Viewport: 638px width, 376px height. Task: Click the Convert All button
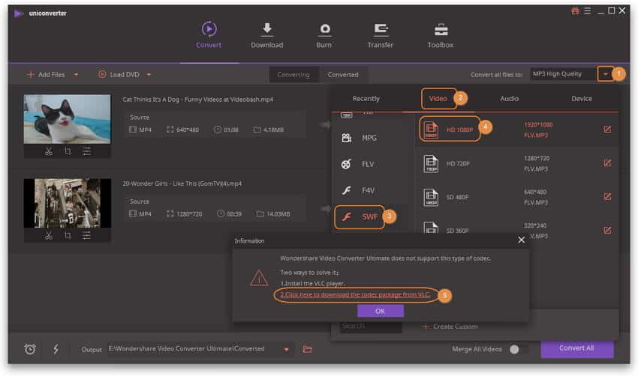tap(577, 348)
